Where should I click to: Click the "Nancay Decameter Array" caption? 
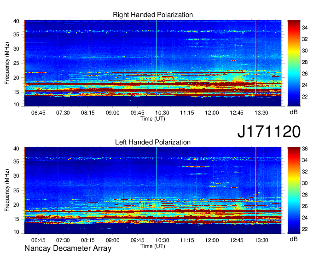(68, 248)
